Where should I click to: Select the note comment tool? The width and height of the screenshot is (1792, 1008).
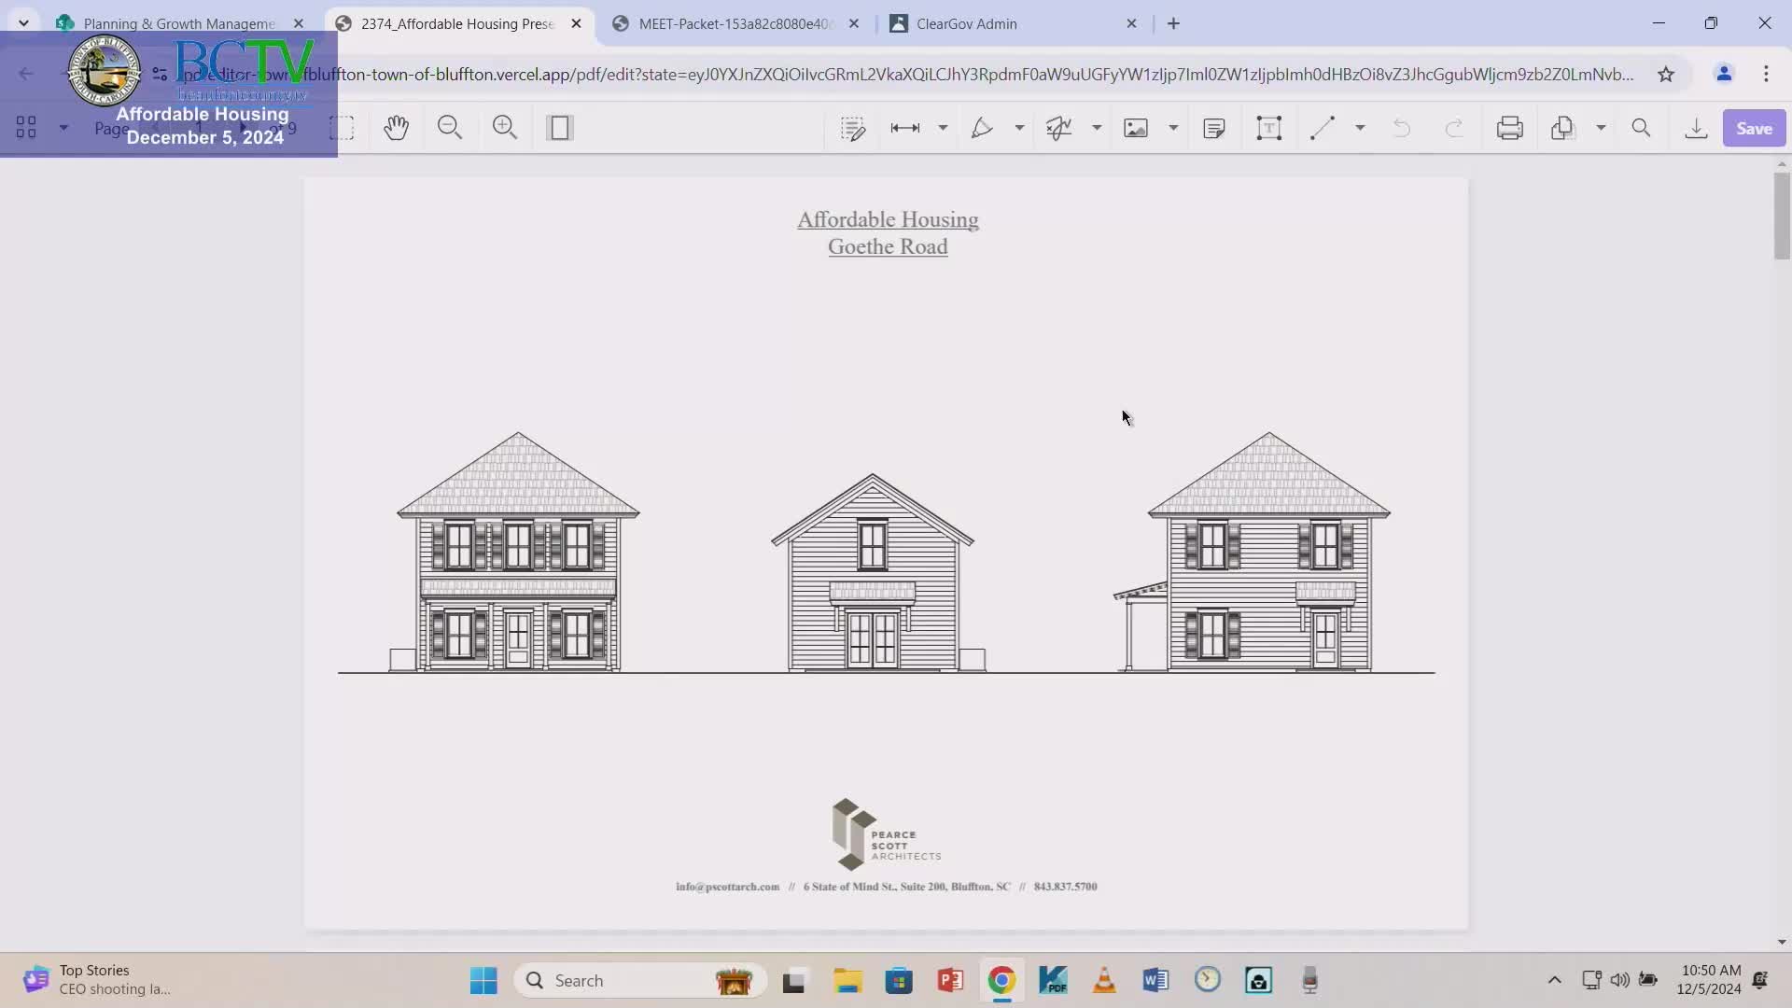[x=1214, y=128]
